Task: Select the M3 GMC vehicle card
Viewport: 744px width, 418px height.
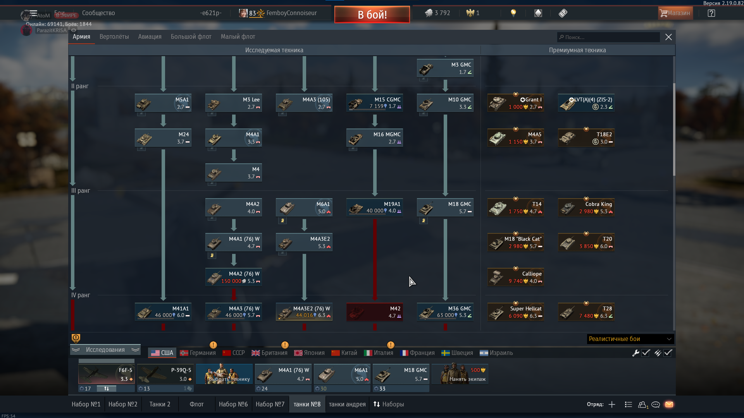Action: click(x=445, y=68)
